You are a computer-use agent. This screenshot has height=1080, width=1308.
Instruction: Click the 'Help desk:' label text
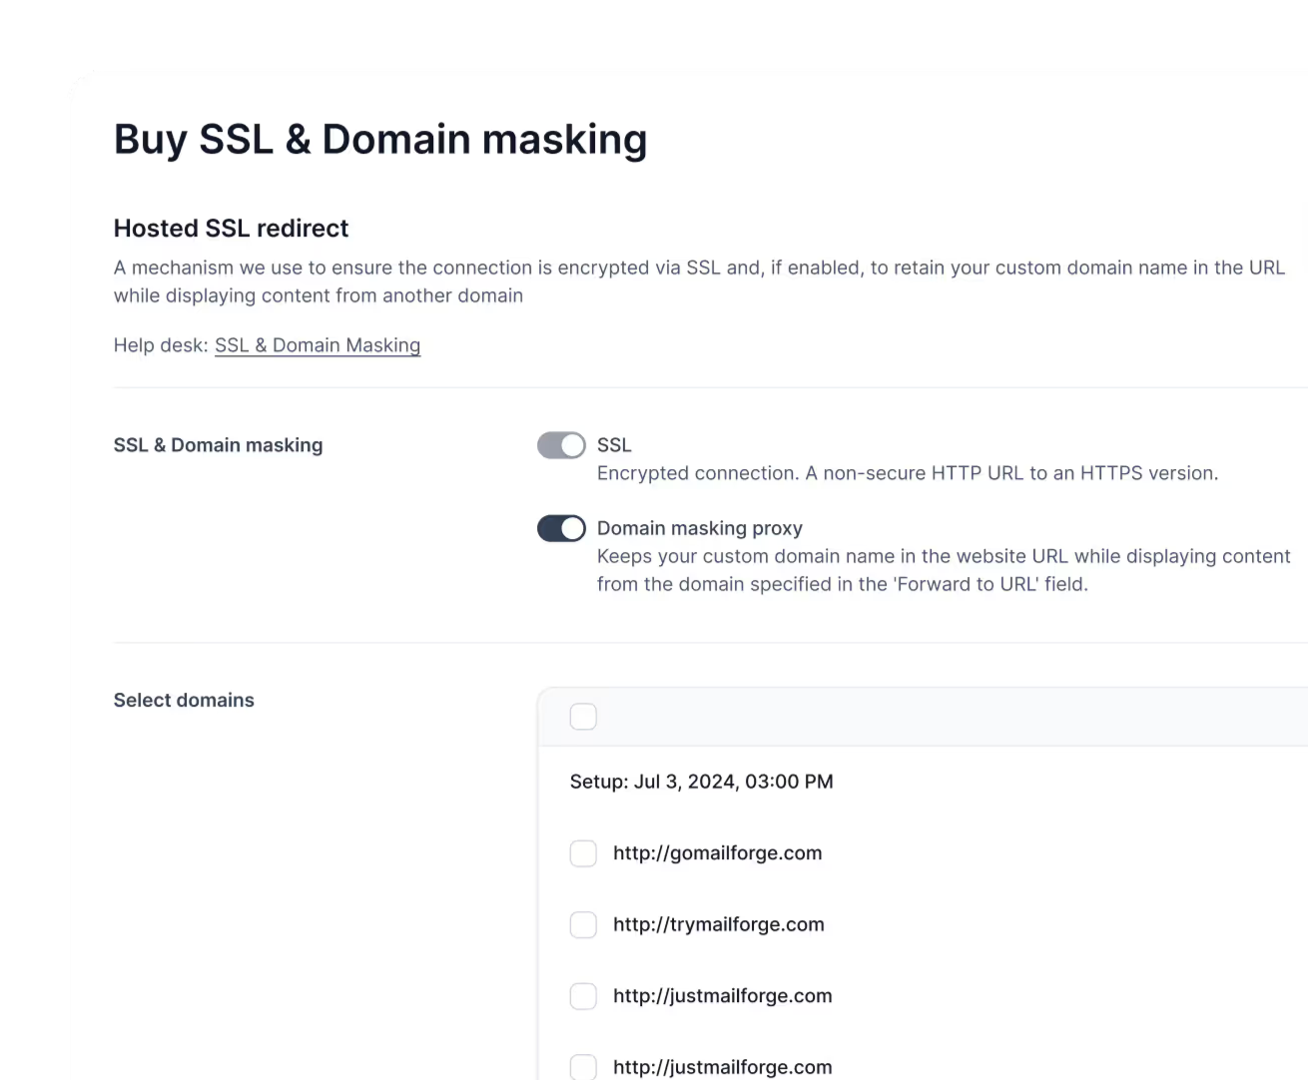click(x=161, y=345)
